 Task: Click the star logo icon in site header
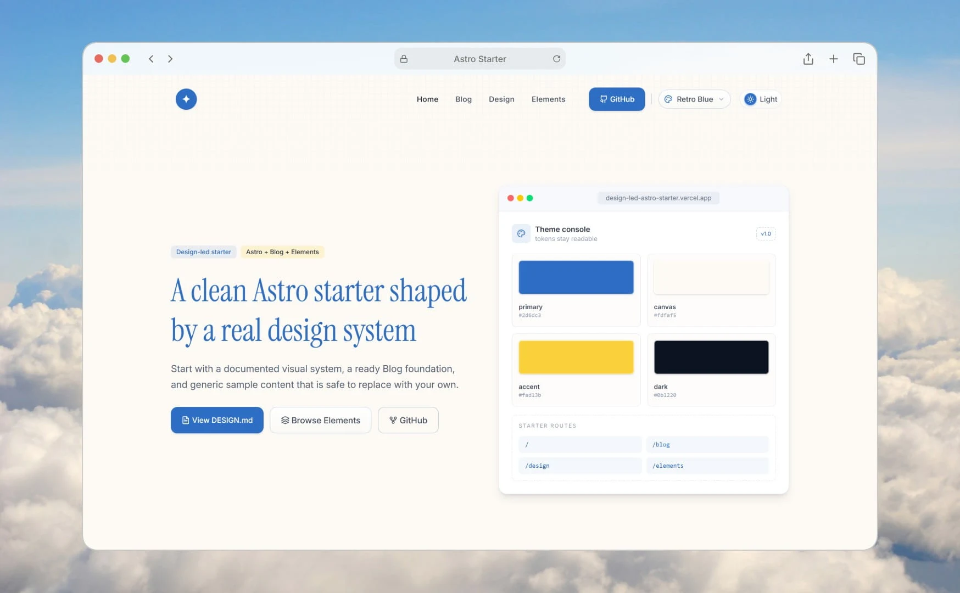(186, 99)
